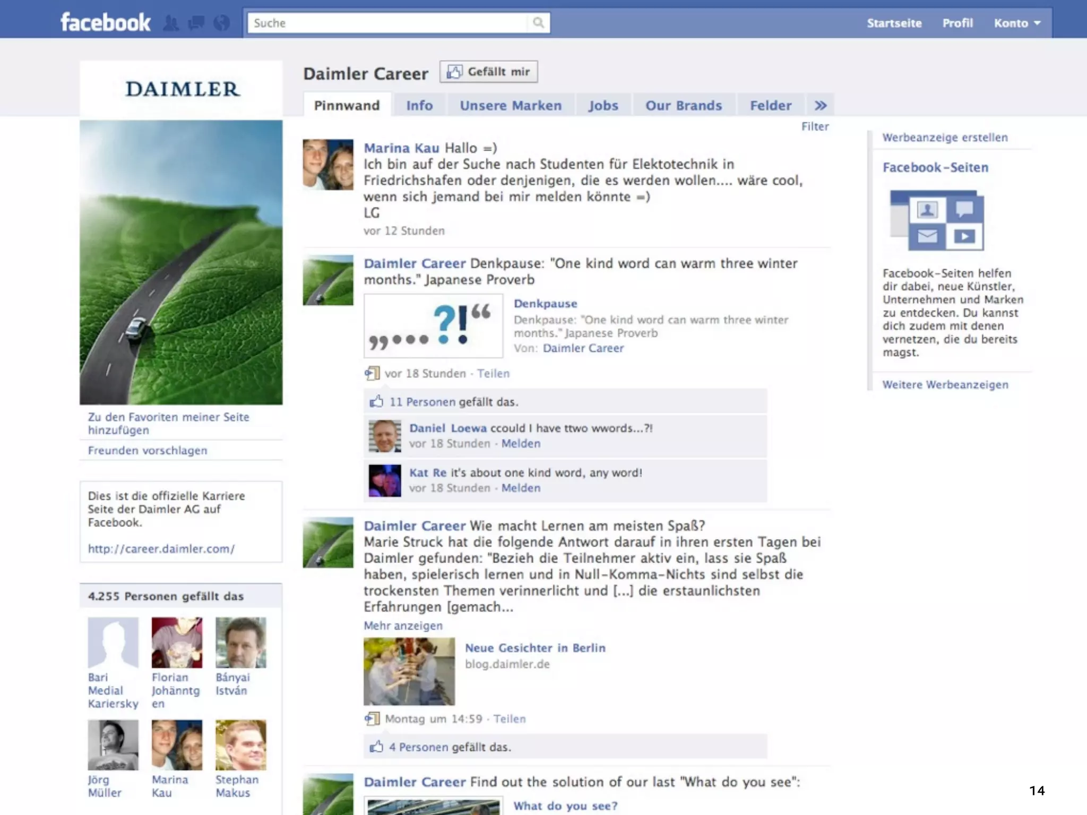The height and width of the screenshot is (815, 1087).
Task: Open the messages icon in header
Action: (196, 23)
